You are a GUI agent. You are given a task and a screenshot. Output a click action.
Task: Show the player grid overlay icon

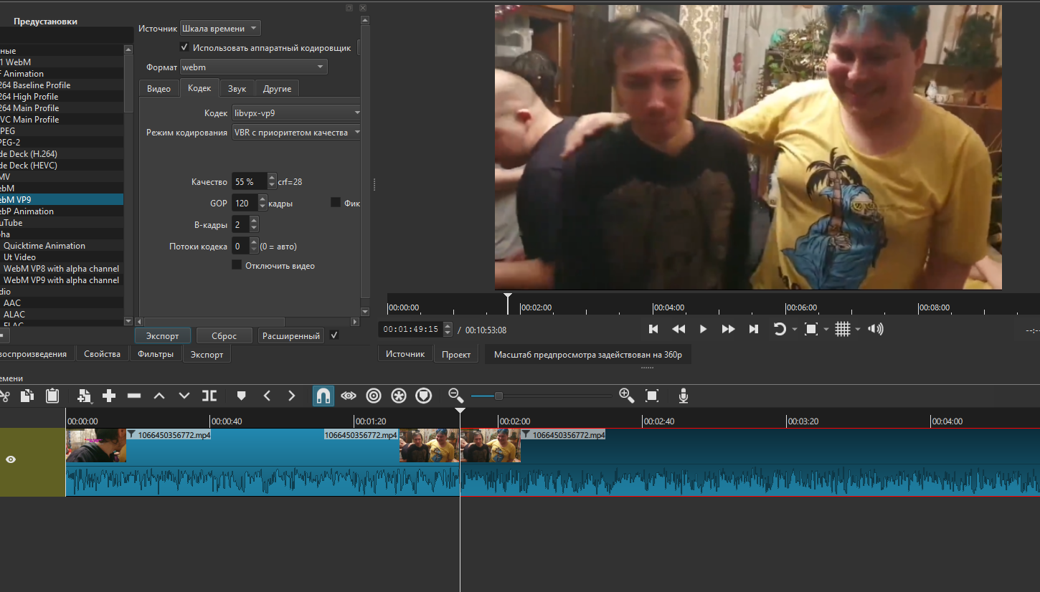point(843,329)
